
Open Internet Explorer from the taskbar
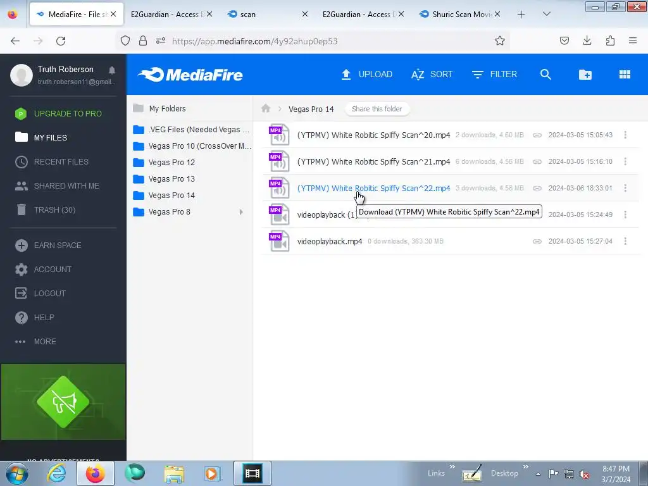(x=56, y=473)
